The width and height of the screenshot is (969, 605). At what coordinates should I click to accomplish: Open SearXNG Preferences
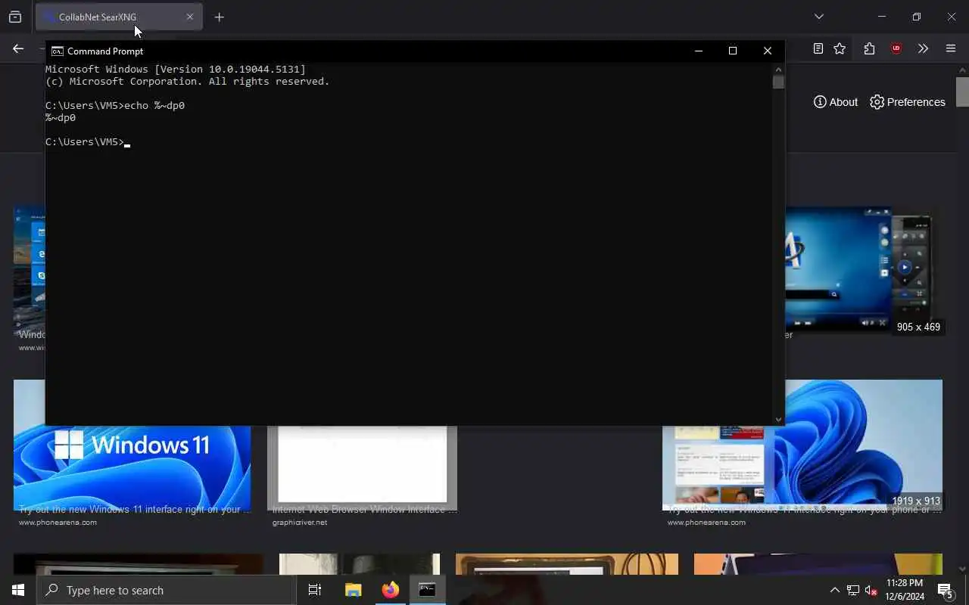click(908, 102)
